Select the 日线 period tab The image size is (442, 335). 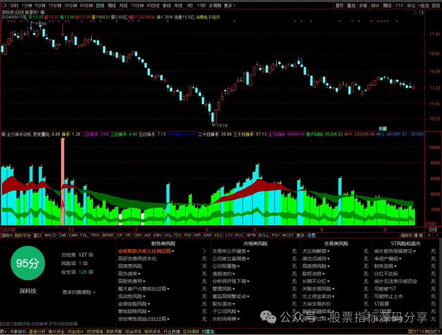click(x=100, y=5)
